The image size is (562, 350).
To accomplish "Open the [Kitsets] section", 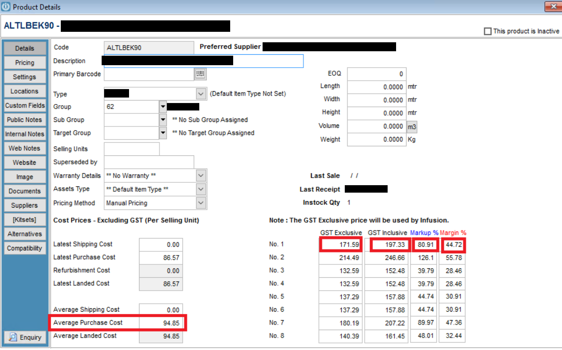I will pos(25,220).
